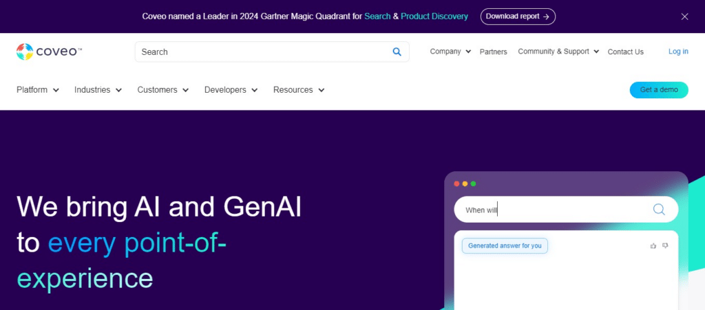Image resolution: width=705 pixels, height=310 pixels.
Task: Click the green dot in demo window
Action: click(x=473, y=184)
